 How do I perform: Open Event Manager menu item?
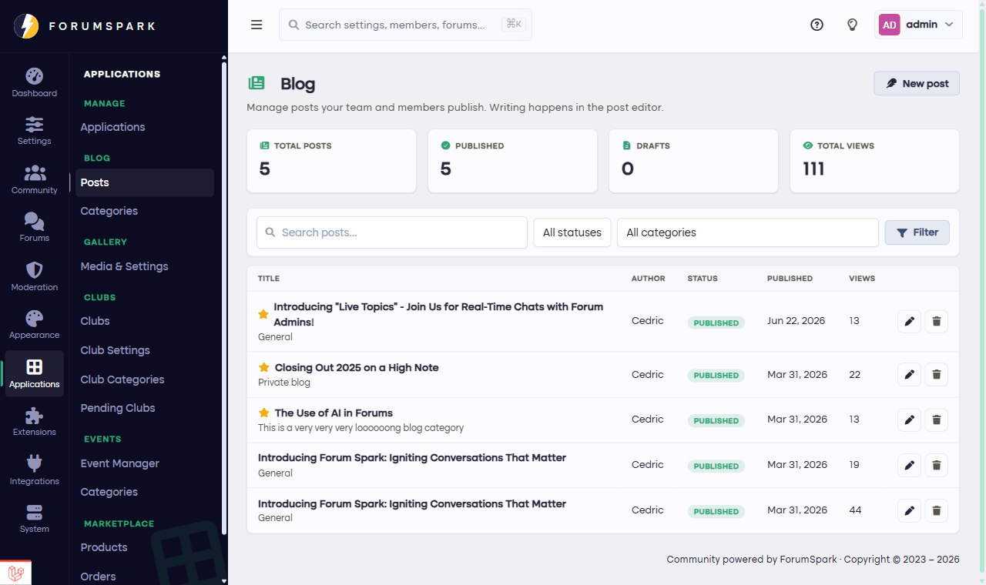click(x=119, y=463)
